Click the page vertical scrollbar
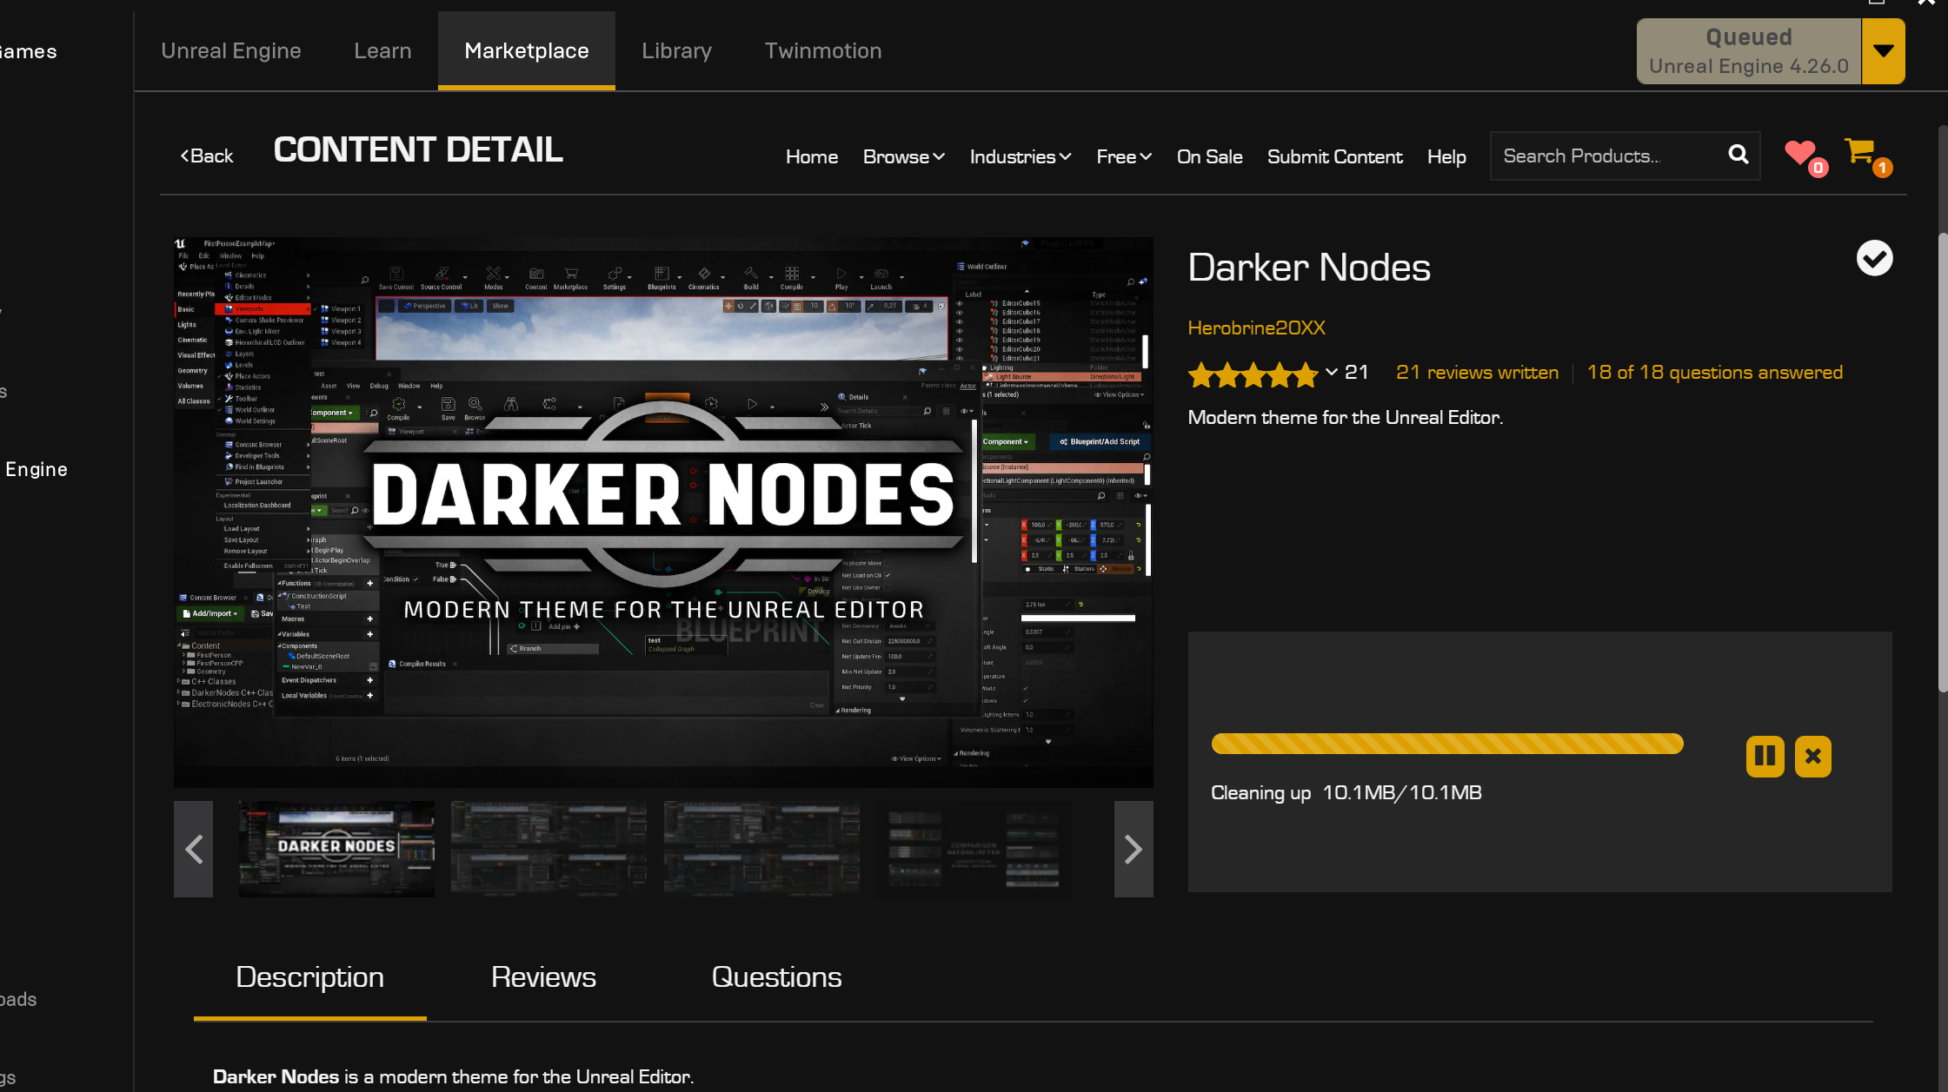The height and width of the screenshot is (1092, 1948). click(1943, 460)
